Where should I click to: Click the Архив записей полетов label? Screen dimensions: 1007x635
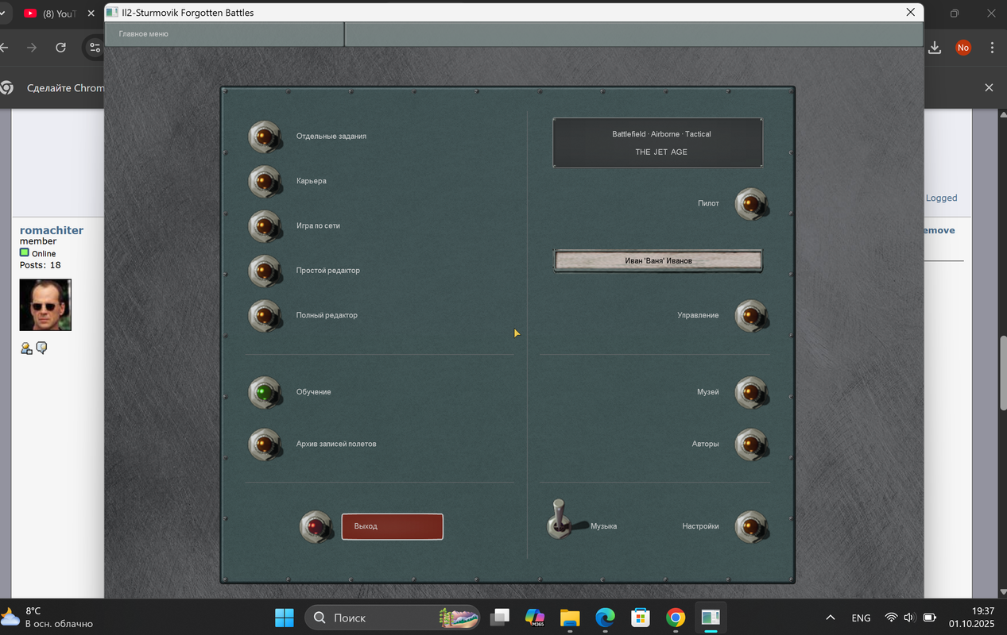pos(336,444)
